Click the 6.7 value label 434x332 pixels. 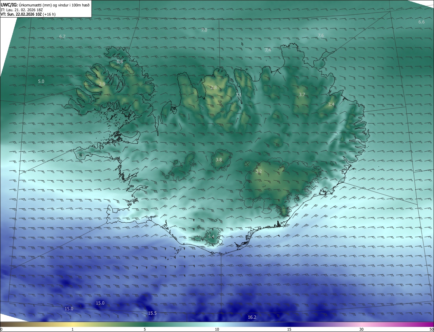(62, 36)
